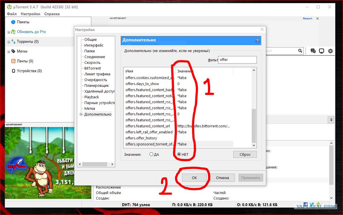Click the Report ad link
The image size is (343, 215).
point(307,19)
